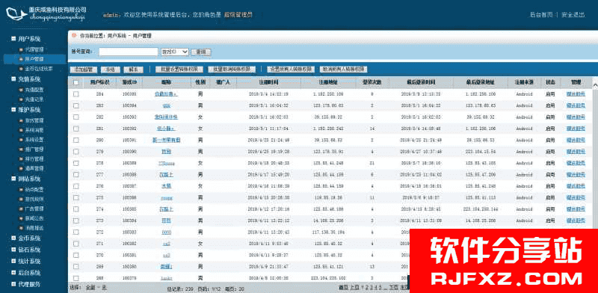Check the box for user 283

[x=76, y=105]
